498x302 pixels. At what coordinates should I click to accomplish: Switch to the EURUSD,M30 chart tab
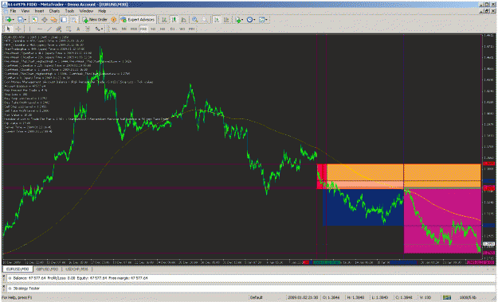pyautogui.click(x=18, y=269)
